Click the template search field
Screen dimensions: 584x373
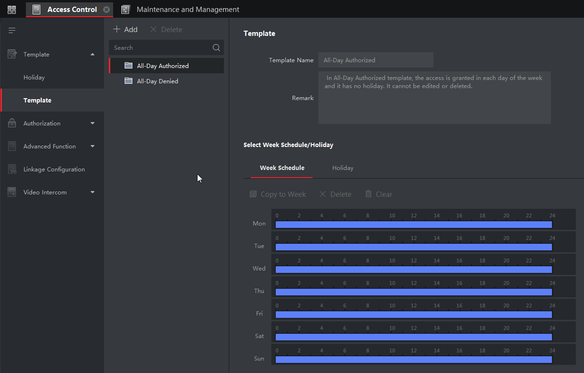click(161, 48)
